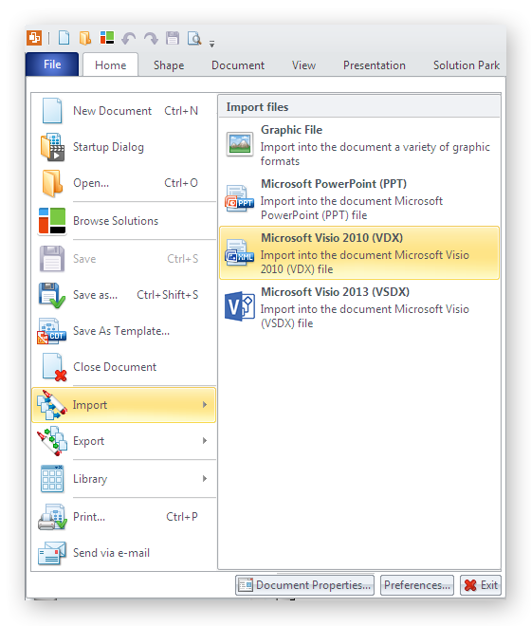Screen dimensions: 531x626
Task: Switch to the Presentation tab
Action: [375, 65]
